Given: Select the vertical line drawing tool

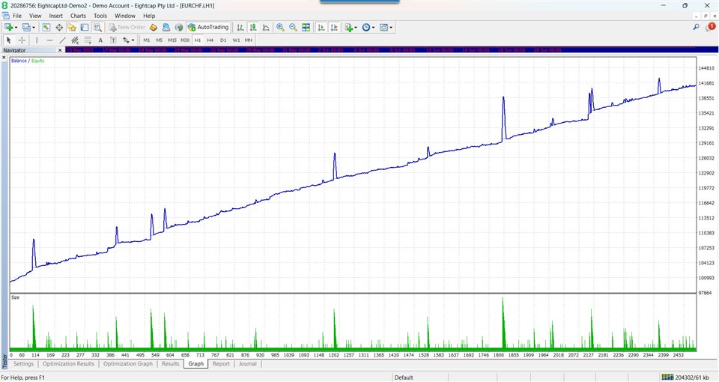Looking at the screenshot, I should tap(37, 40).
